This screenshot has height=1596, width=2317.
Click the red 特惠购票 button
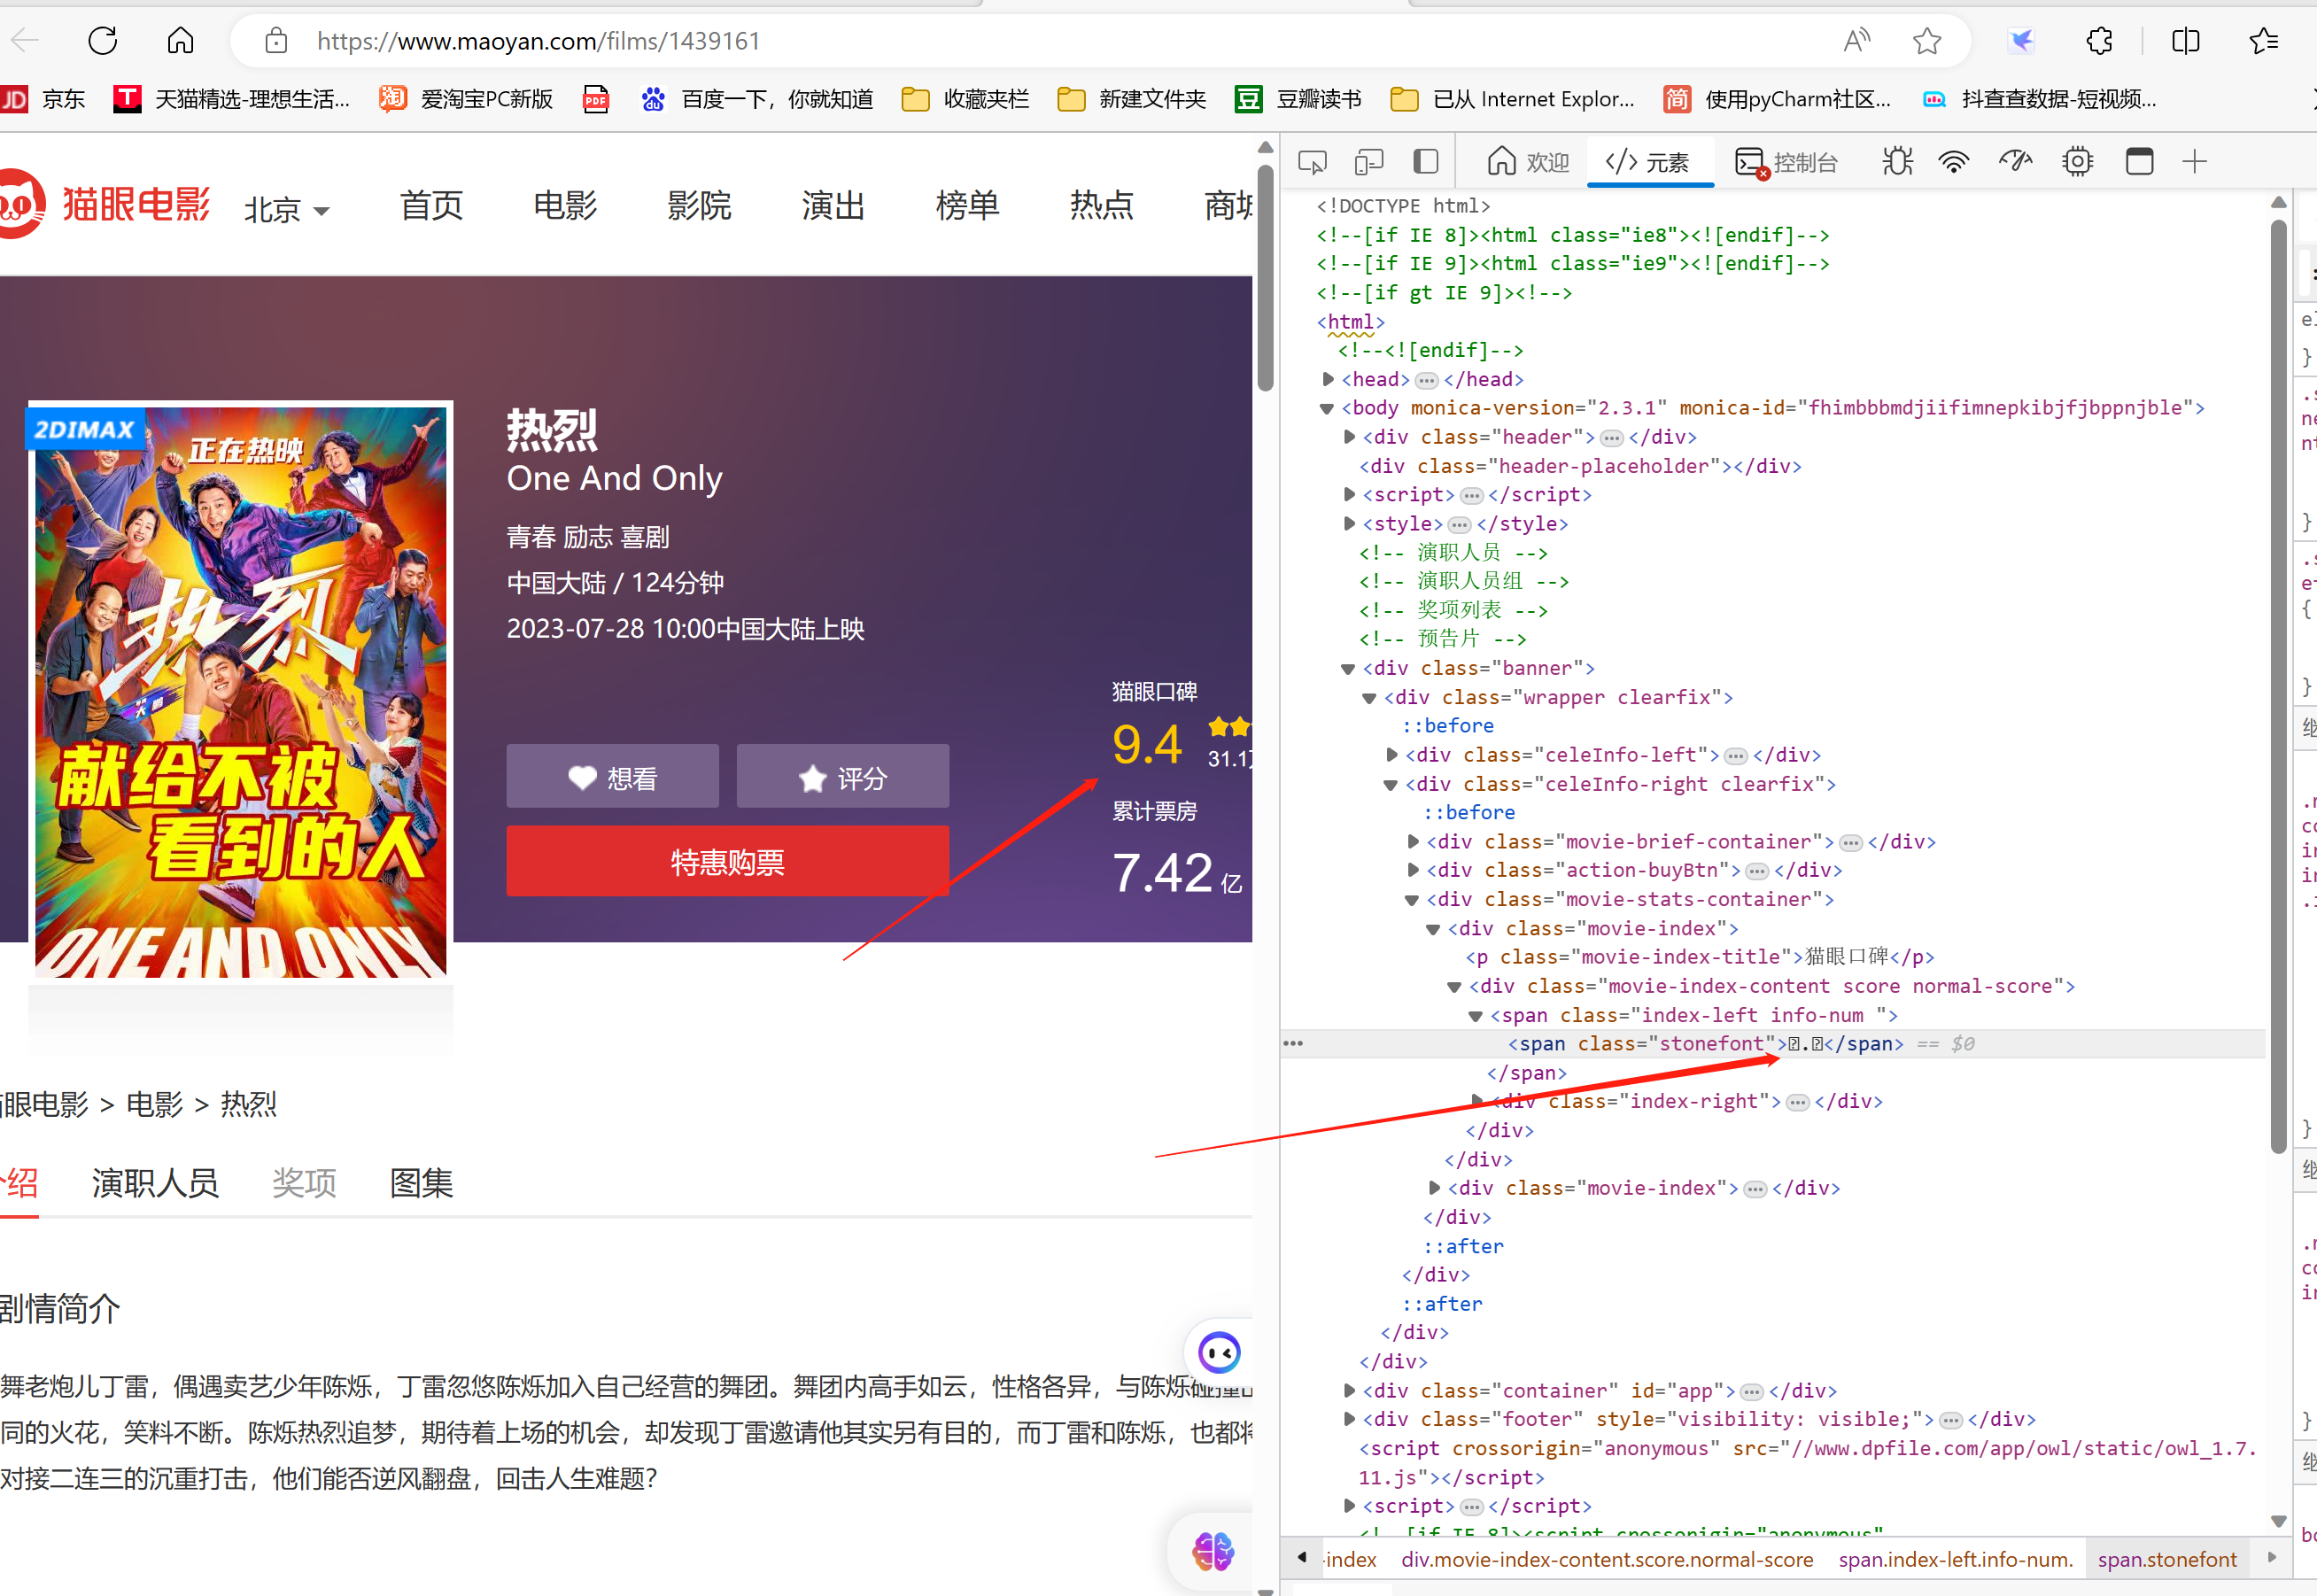727,861
